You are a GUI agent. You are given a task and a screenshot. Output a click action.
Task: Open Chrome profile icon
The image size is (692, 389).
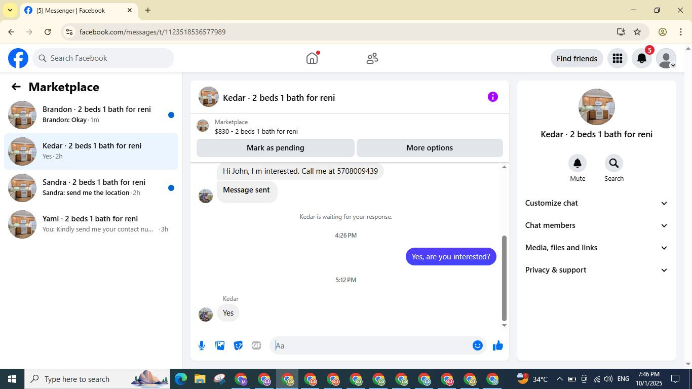tap(662, 32)
